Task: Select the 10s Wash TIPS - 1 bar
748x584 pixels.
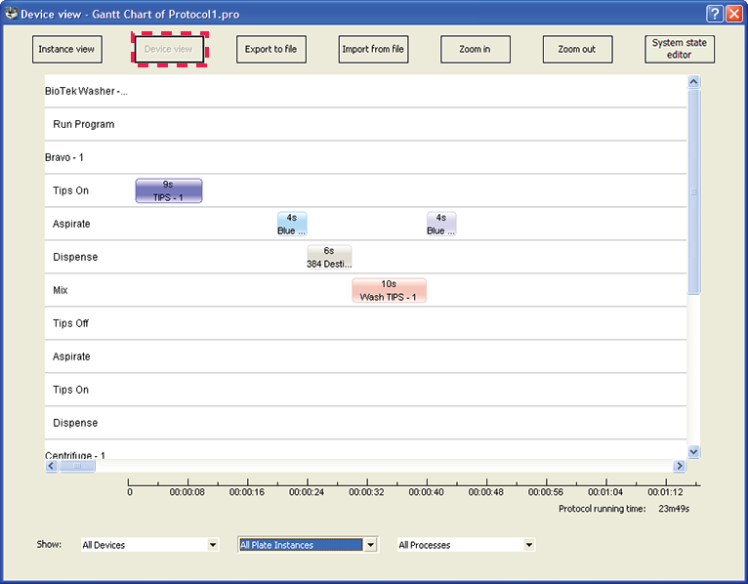Action: click(x=389, y=290)
